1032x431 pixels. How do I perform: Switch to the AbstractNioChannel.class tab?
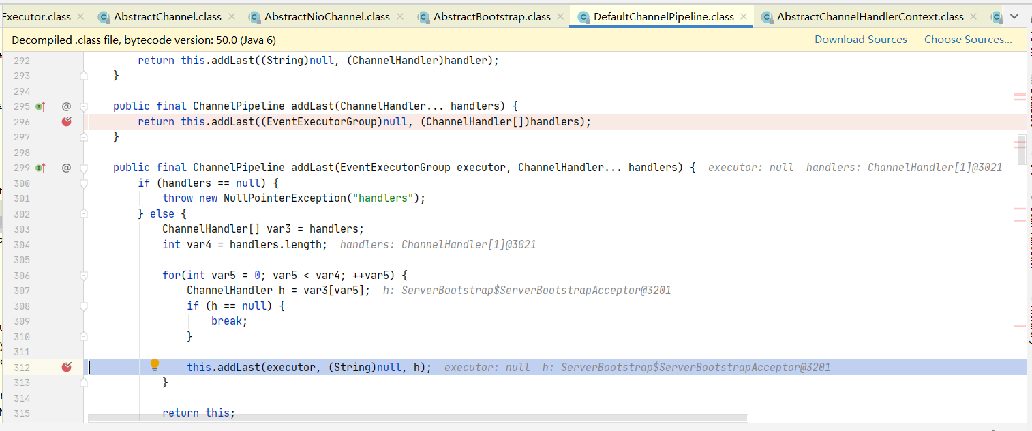tap(327, 16)
